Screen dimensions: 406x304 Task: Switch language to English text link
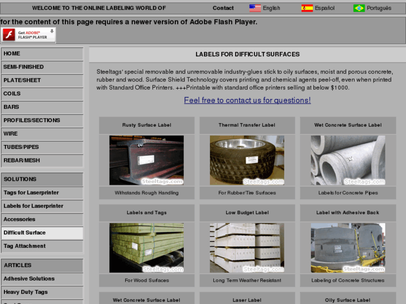pyautogui.click(x=271, y=8)
